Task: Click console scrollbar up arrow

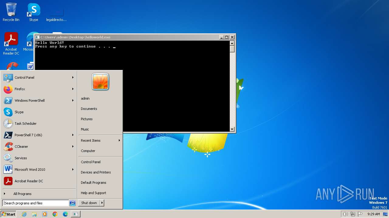Action: 232,43
